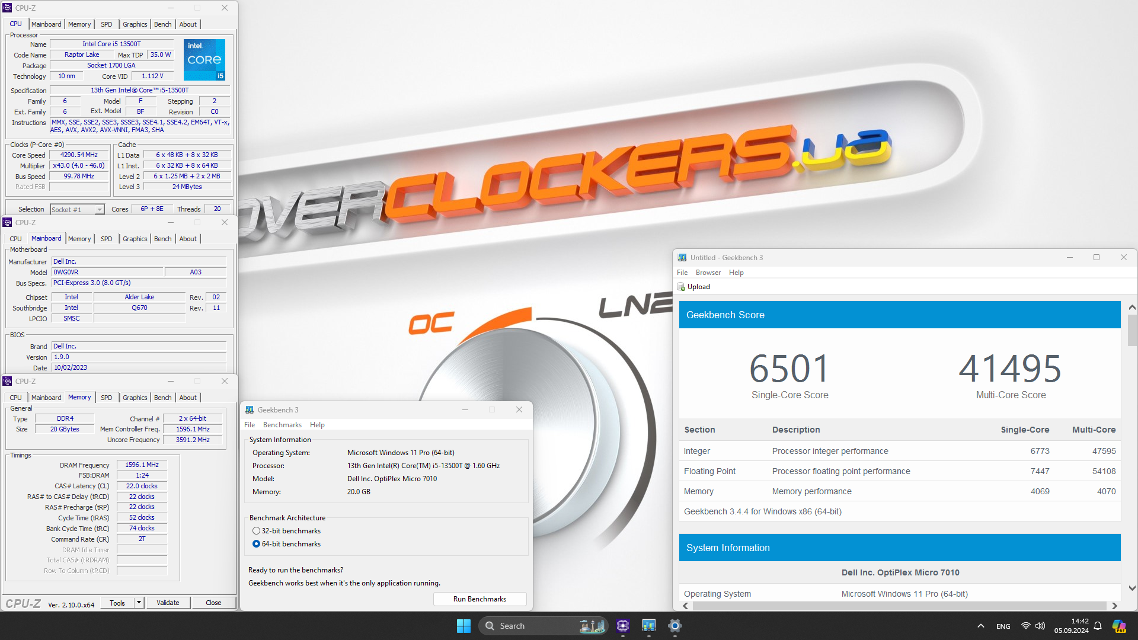Open Bench tab in top CPU-Z window

point(163,24)
